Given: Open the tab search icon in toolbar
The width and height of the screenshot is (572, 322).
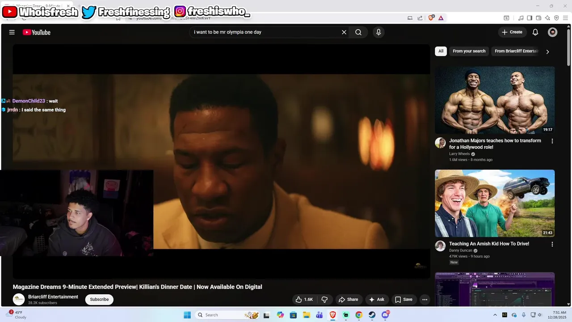Looking at the screenshot, I should point(506,18).
